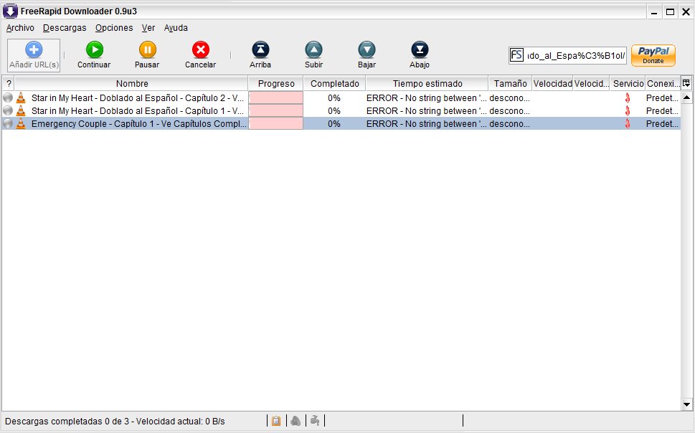The image size is (695, 433).
Task: Click the pink progress bar of Capítulo 2 row
Action: (x=275, y=97)
